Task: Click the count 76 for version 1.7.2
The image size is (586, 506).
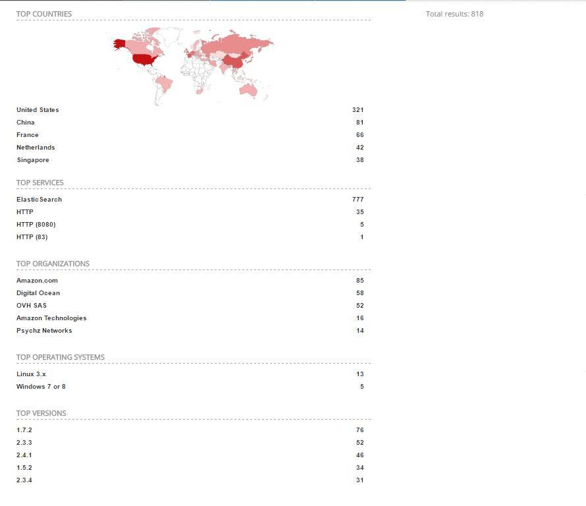Action: (360, 430)
